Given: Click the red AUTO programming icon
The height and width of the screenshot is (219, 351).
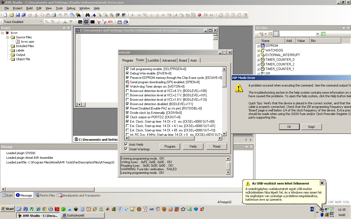Looking at the screenshot, I should (110, 22).
